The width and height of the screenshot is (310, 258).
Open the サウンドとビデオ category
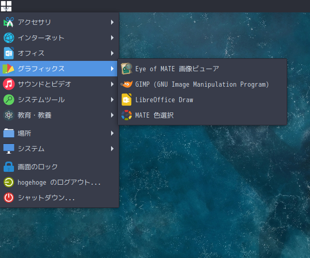pyautogui.click(x=59, y=84)
